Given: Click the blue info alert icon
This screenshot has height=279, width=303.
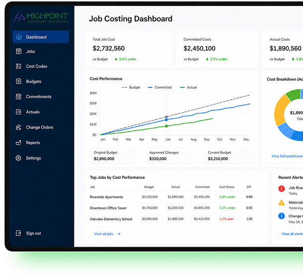Looking at the screenshot, I should tap(281, 216).
